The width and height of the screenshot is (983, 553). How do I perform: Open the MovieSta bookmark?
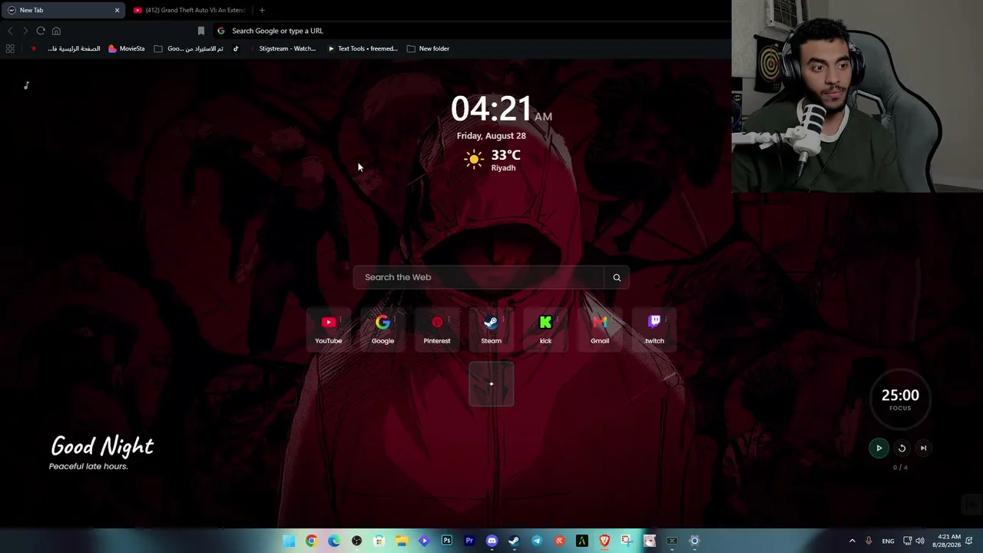point(127,48)
